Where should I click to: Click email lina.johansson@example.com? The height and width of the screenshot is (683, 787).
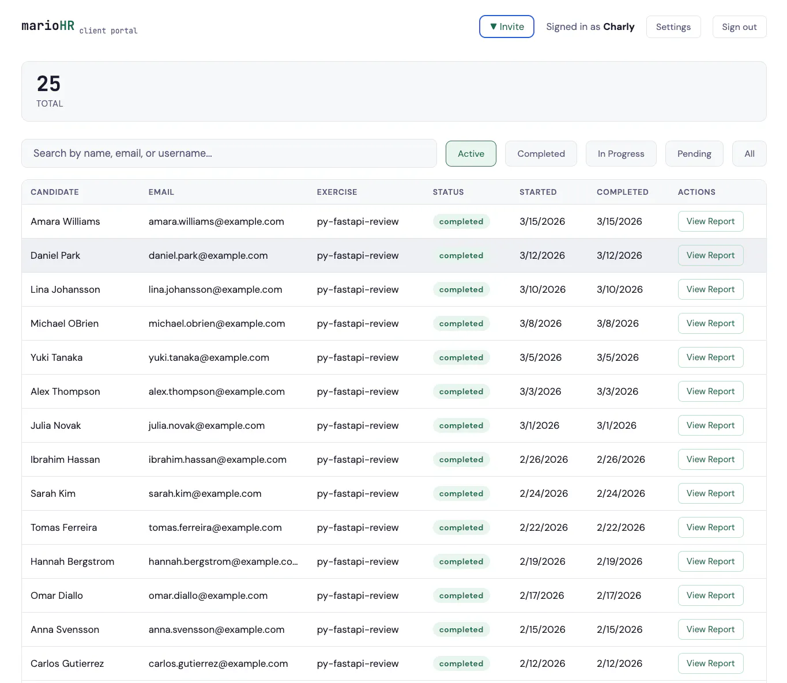click(x=216, y=289)
